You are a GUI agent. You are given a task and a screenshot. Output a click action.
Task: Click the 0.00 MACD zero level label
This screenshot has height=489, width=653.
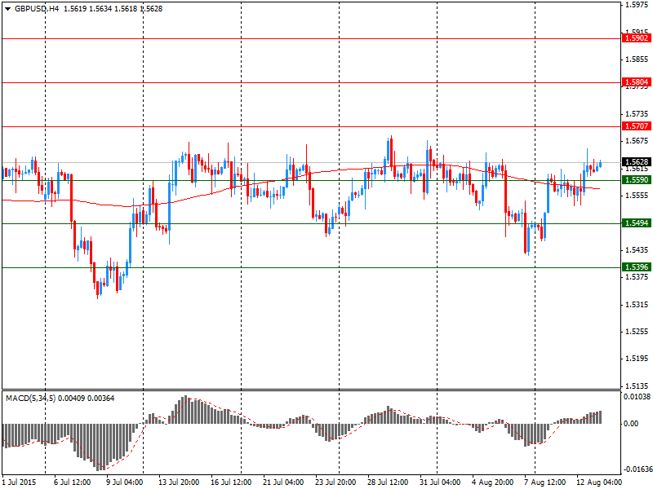[x=631, y=423]
